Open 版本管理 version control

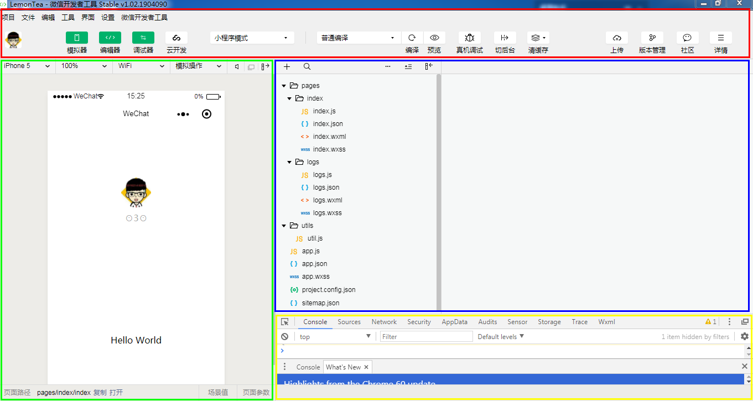652,38
